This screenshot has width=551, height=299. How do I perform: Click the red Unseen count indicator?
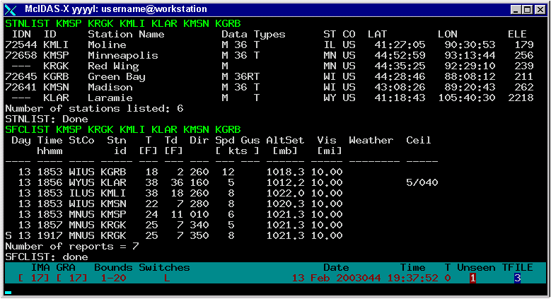(x=472, y=278)
